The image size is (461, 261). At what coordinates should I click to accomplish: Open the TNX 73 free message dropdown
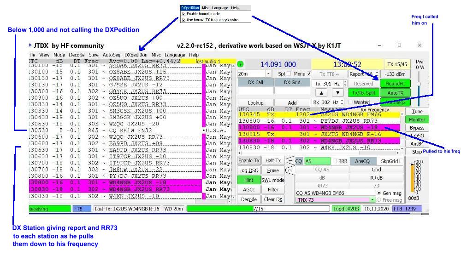click(x=372, y=200)
